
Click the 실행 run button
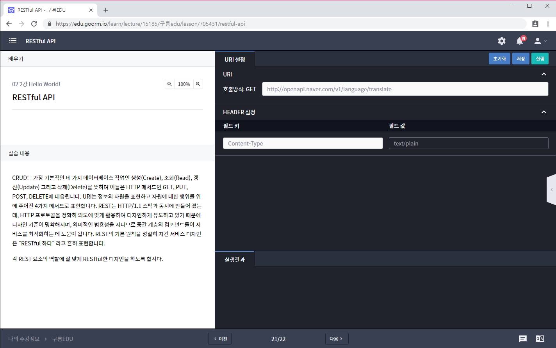[x=540, y=59]
